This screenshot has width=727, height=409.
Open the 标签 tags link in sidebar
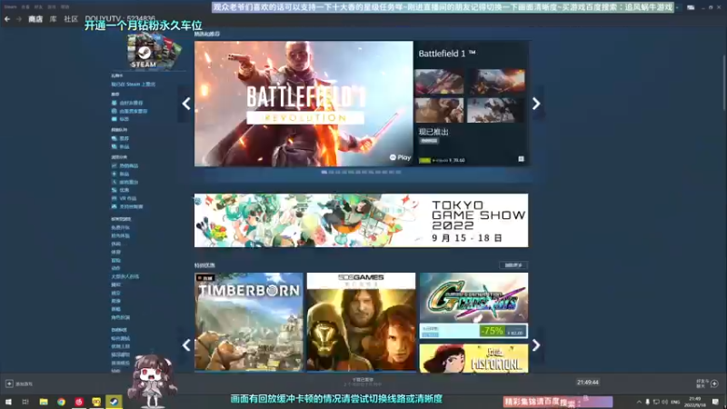click(x=120, y=119)
